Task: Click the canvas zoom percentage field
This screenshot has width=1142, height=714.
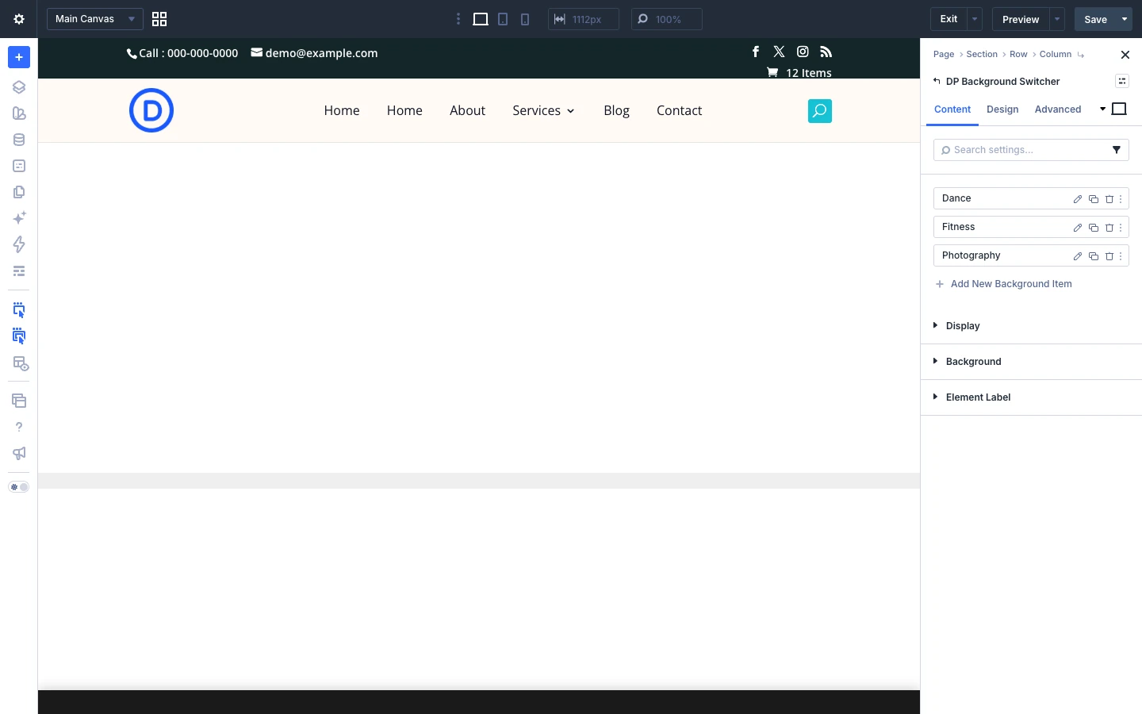Action: pyautogui.click(x=667, y=19)
